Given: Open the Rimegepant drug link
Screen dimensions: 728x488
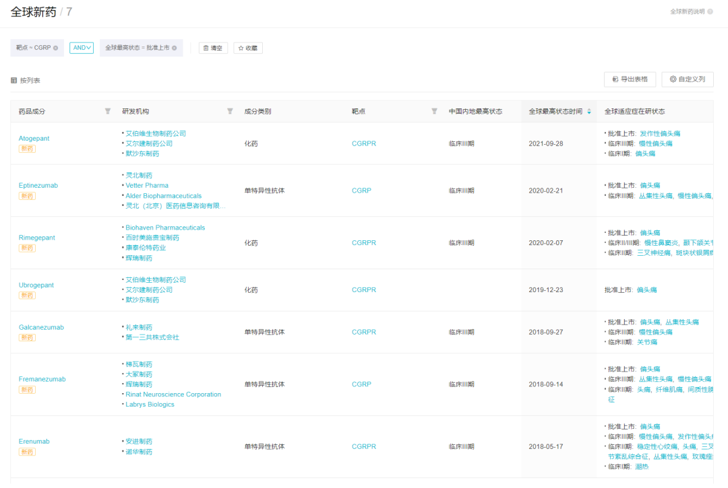Looking at the screenshot, I should pos(37,238).
